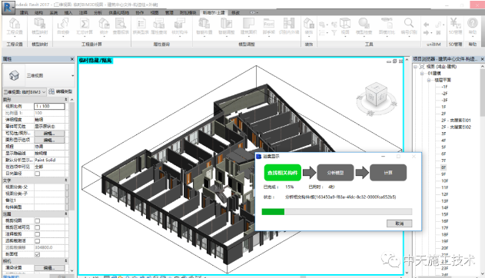This screenshot has width=485, height=278.
Task: Click the 脚手架 Front icon
Action: click(269, 24)
